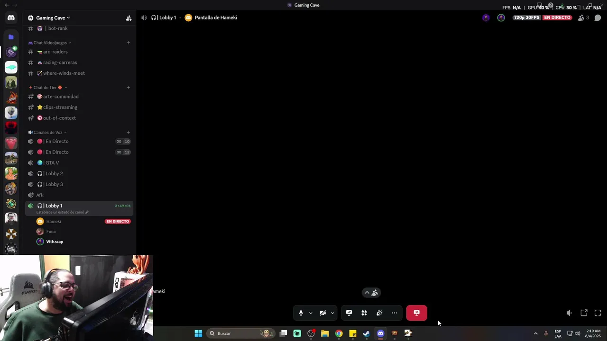Click the Windows taskbar Buscar search box
Screen dimensions: 607x341
[x=242, y=333]
